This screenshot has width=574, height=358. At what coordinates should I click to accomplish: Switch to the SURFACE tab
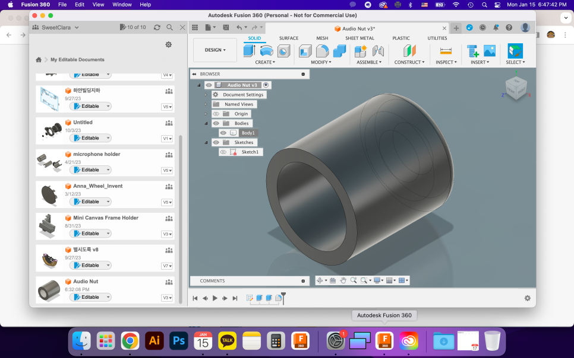click(x=289, y=38)
